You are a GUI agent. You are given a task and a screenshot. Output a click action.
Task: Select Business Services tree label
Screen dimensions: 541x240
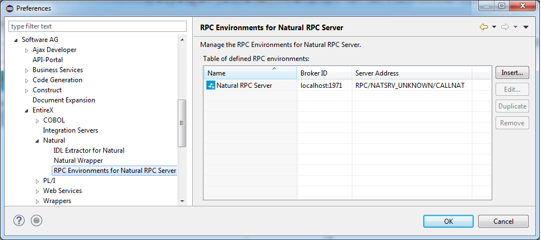pyautogui.click(x=58, y=70)
